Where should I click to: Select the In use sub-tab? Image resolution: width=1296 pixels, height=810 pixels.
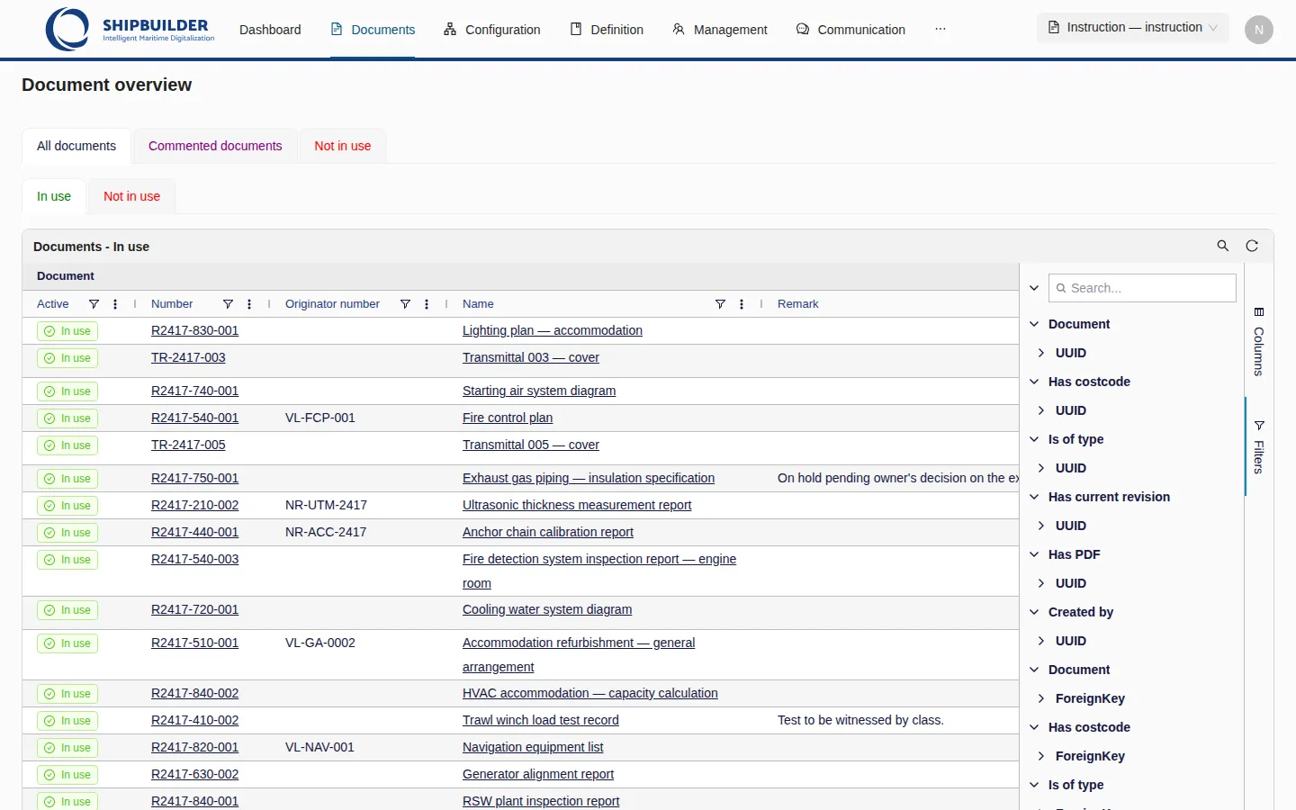(54, 196)
